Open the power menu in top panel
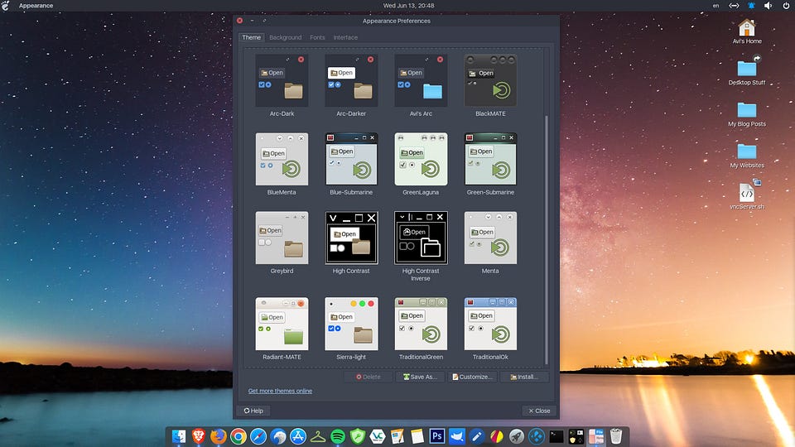This screenshot has width=795, height=447. coord(784,6)
